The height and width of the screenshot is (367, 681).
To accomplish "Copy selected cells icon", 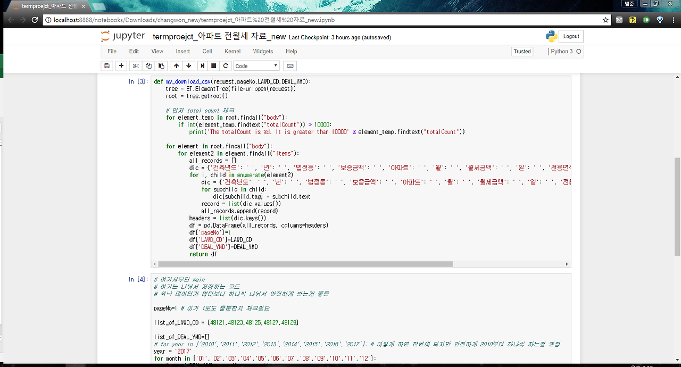I will [148, 66].
